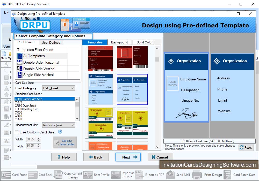
Task: Click the card sizes list up arrow
Action: tap(77, 99)
